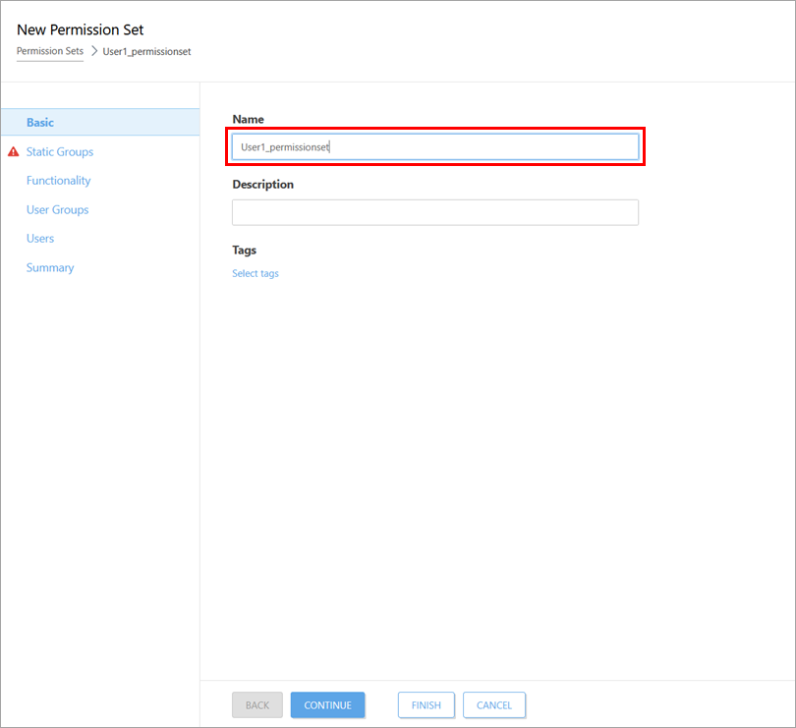The image size is (796, 728).
Task: Cancel the new permission set creation
Action: [494, 705]
